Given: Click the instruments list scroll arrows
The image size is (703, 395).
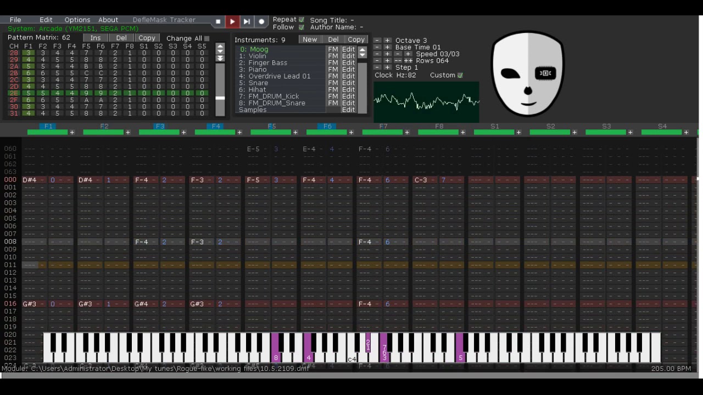Looking at the screenshot, I should 362,53.
